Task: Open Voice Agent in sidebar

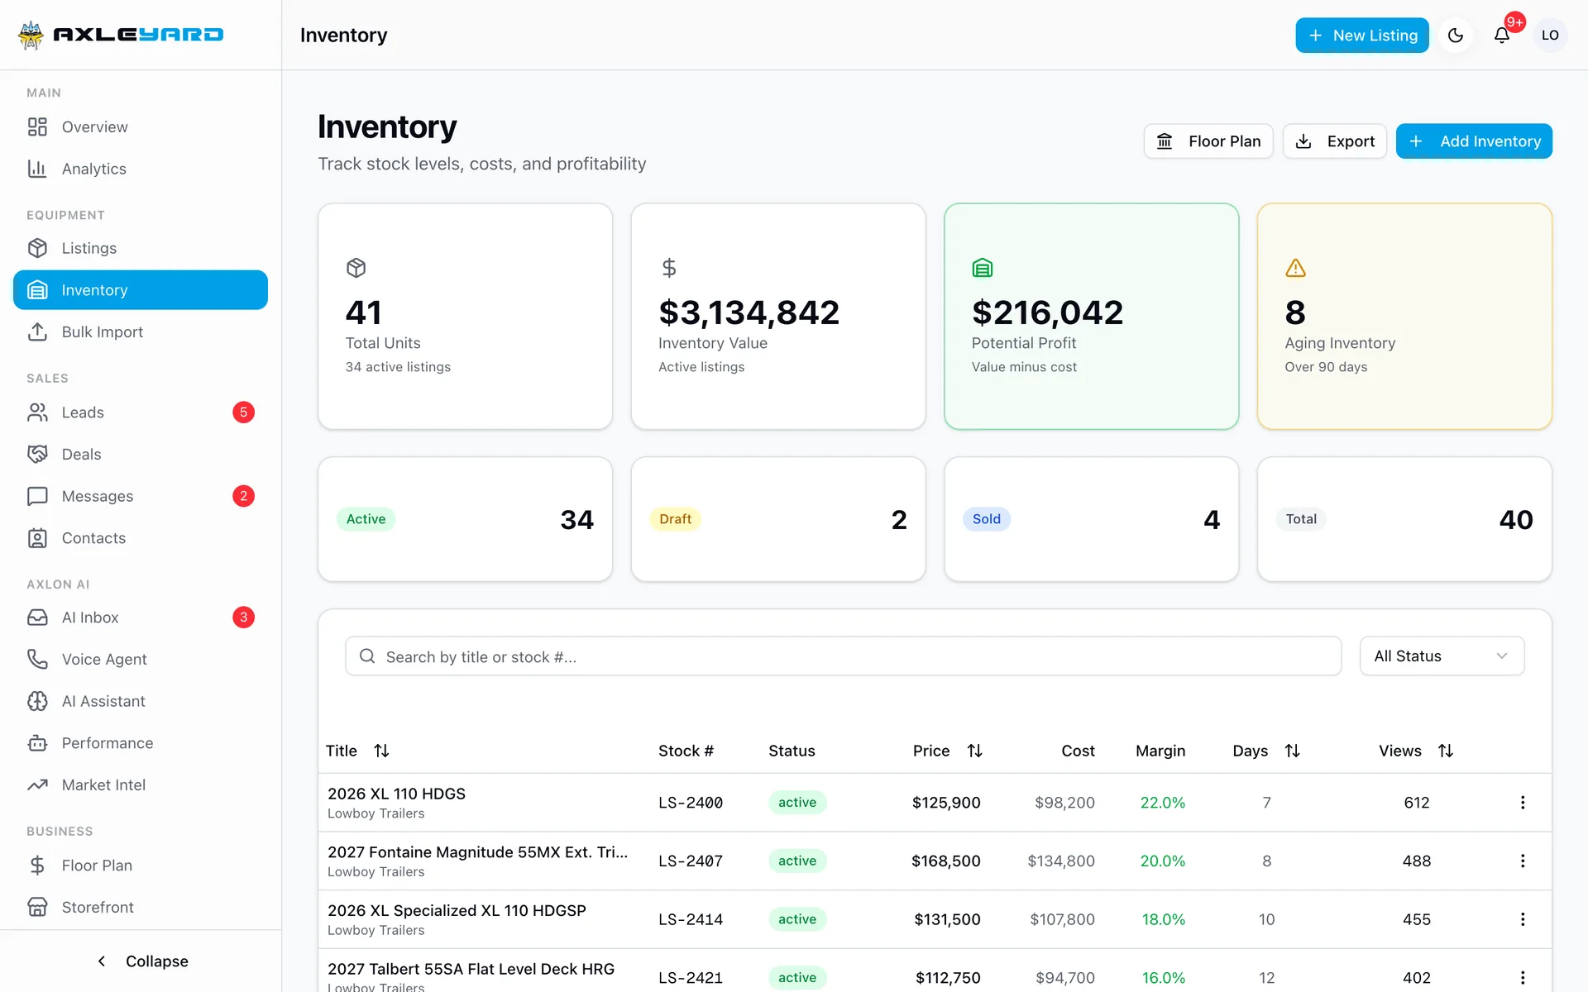Action: tap(141, 660)
